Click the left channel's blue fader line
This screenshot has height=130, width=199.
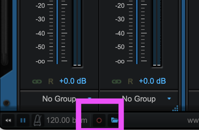click(x=57, y=32)
